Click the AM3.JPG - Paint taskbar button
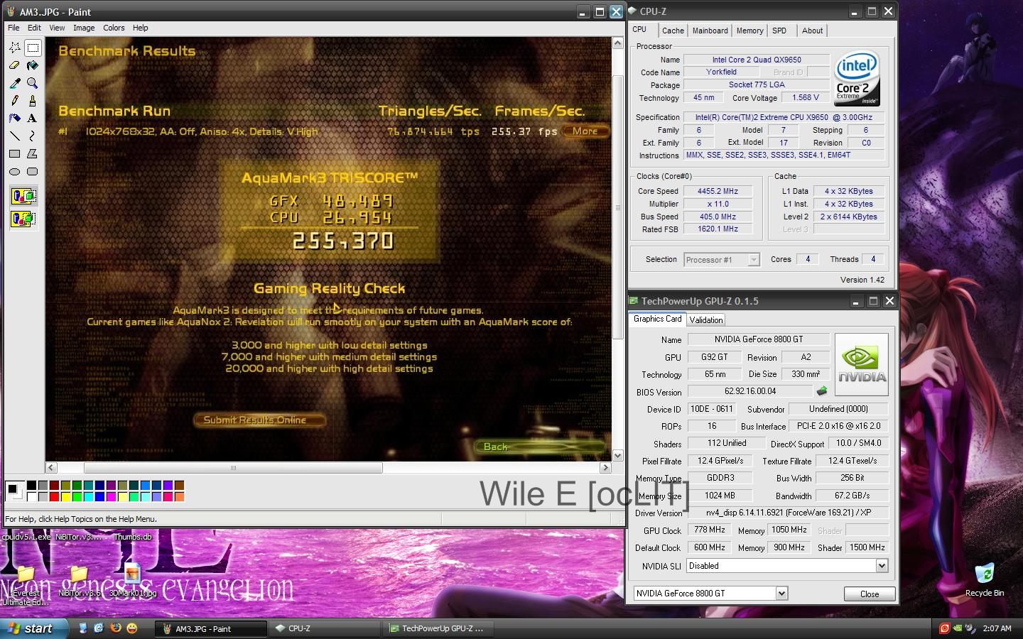 (x=210, y=628)
